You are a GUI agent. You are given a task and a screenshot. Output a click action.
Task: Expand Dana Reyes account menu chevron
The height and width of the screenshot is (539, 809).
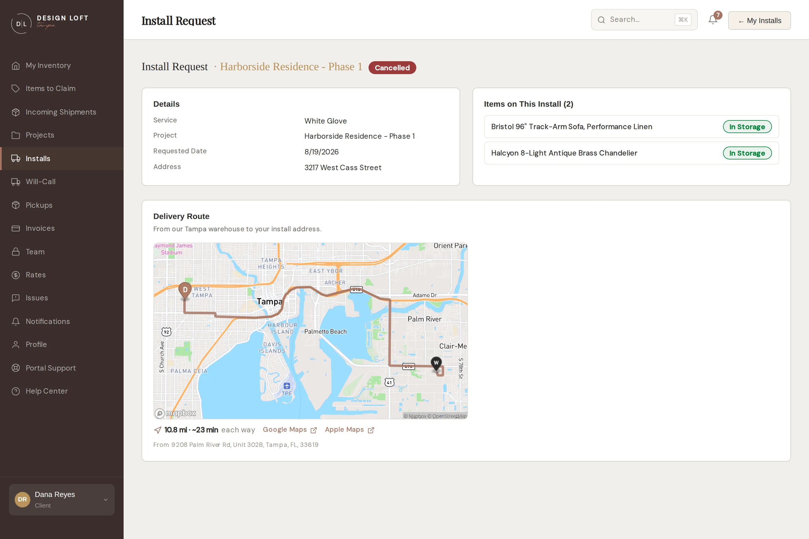[106, 499]
